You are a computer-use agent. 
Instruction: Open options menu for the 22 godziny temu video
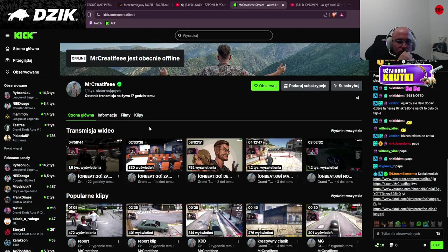tap(118, 176)
